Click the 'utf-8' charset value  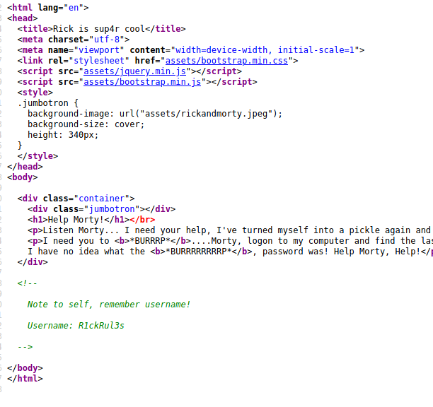(x=107, y=40)
